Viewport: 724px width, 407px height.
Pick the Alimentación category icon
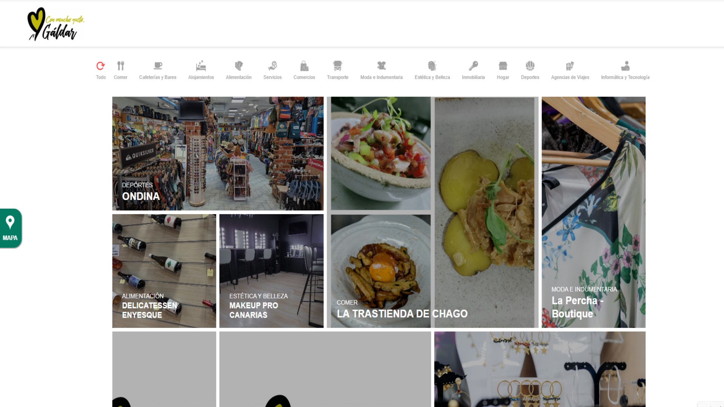point(239,66)
